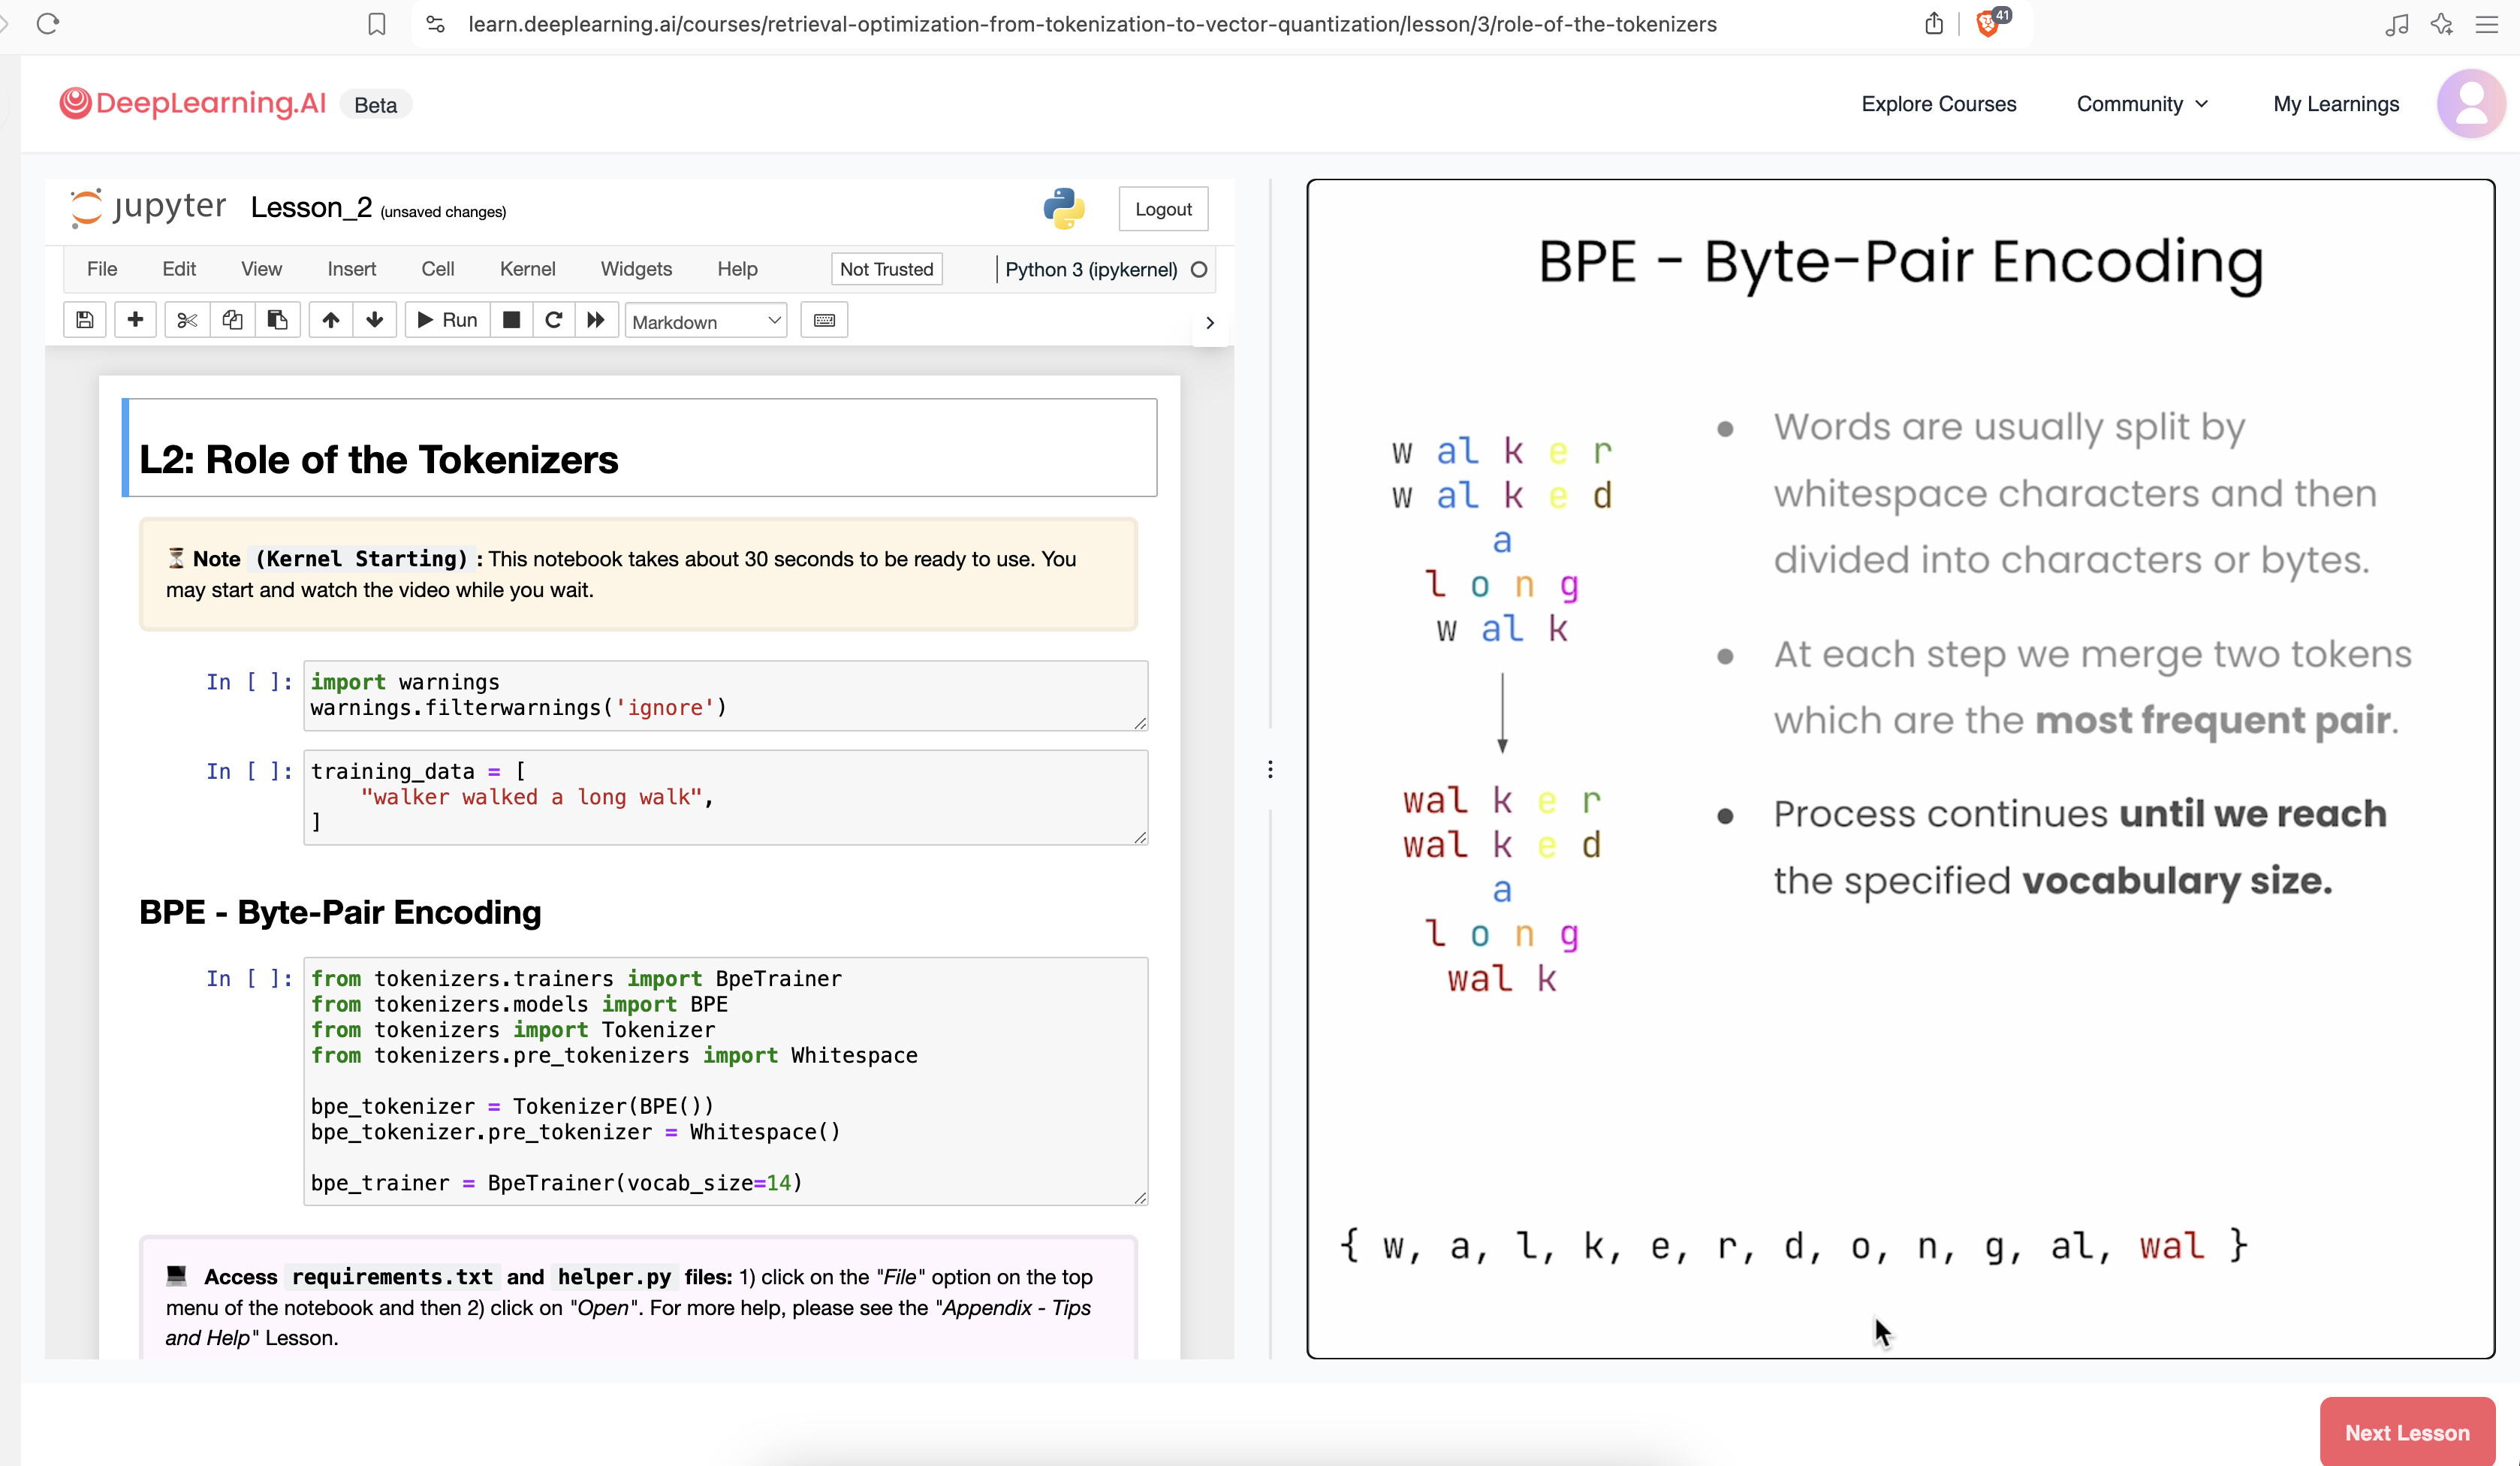Screen dimensions: 2520x1466
Task: Click the Next Lesson button
Action: pos(2406,1432)
